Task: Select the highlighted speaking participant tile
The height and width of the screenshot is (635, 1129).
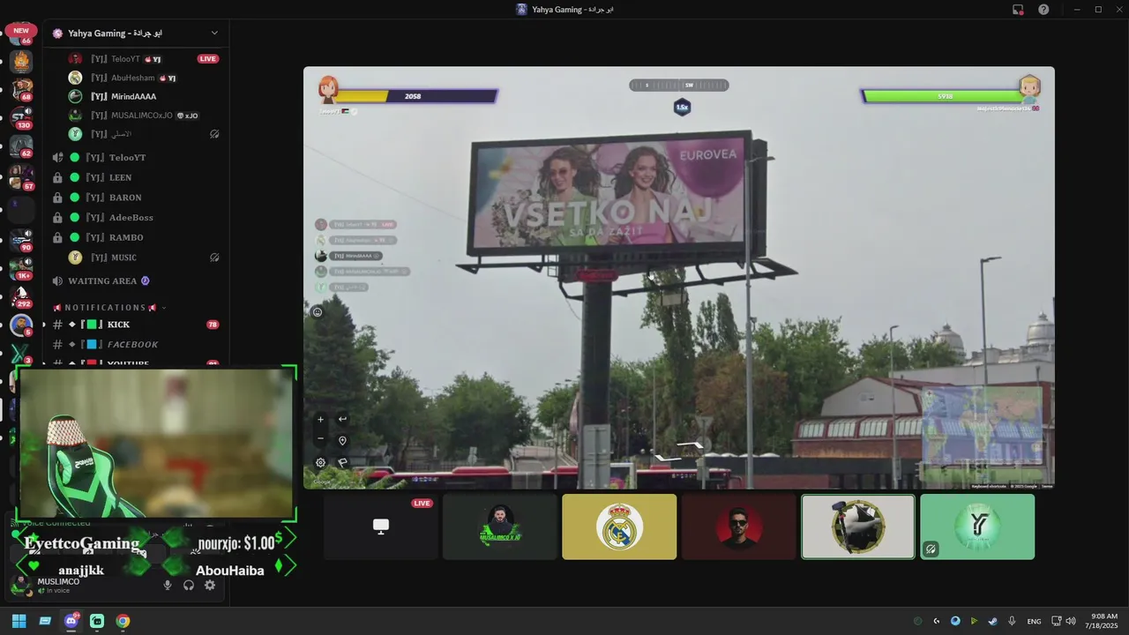Action: point(858,527)
